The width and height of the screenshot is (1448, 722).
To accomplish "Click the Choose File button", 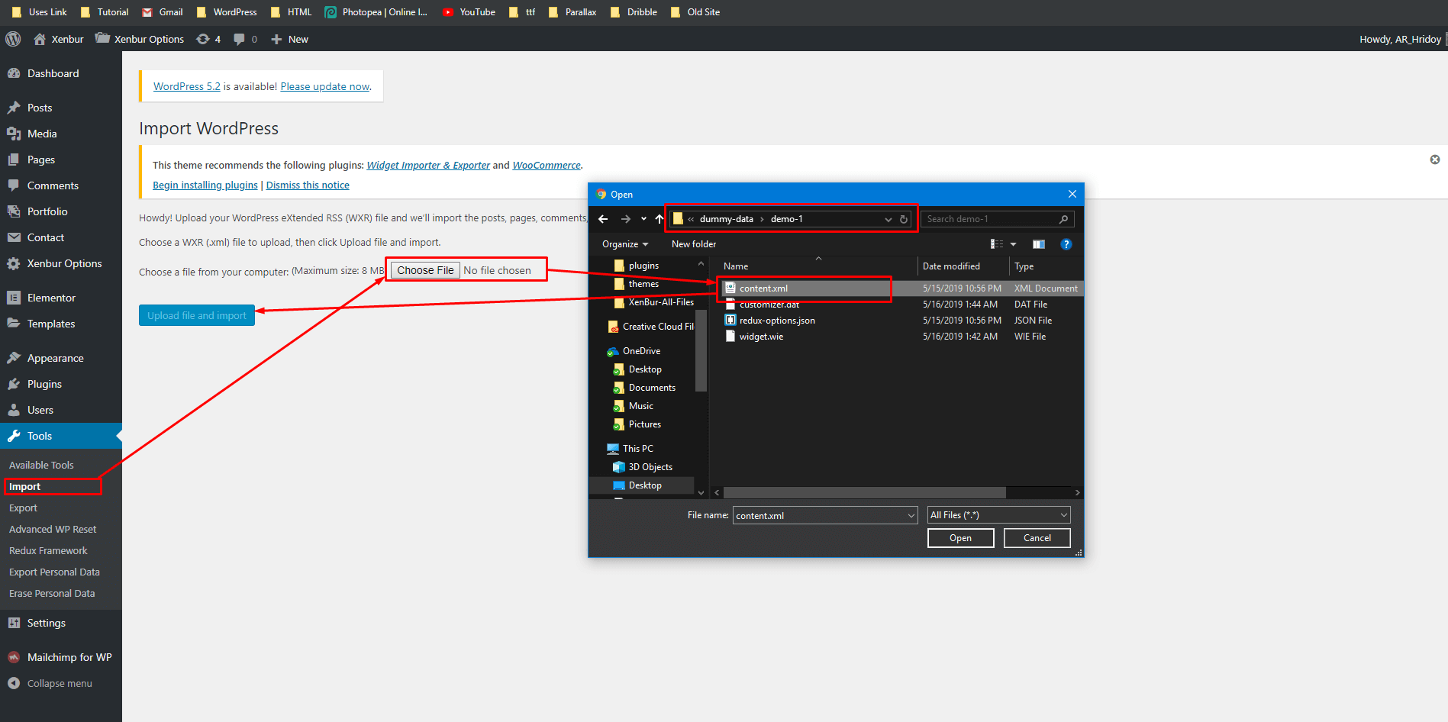I will [425, 270].
